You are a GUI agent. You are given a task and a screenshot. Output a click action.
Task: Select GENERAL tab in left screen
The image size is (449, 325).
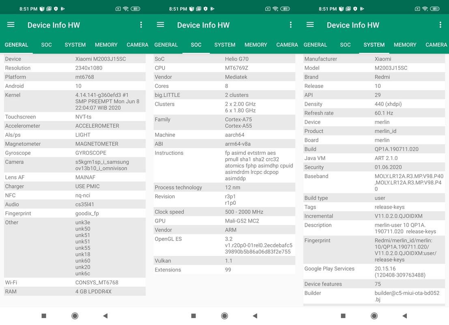click(x=16, y=45)
